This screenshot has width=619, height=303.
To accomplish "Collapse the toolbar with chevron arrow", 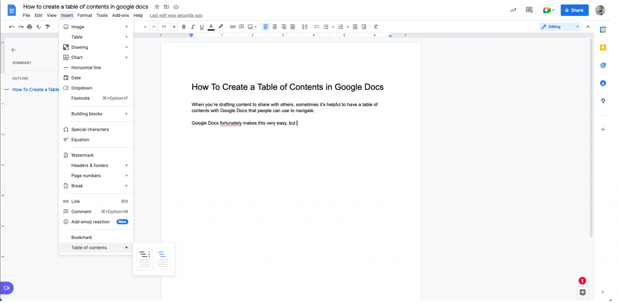I will tap(588, 27).
